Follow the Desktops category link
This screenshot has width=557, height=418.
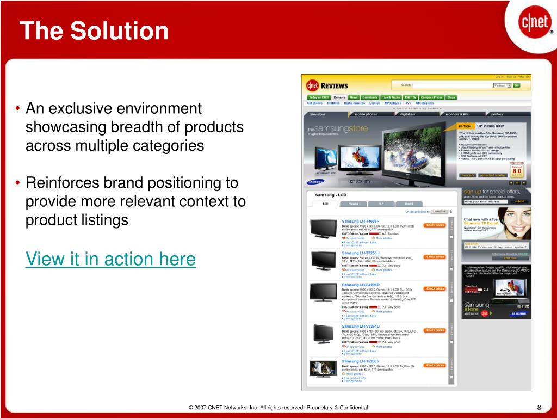[x=333, y=103]
